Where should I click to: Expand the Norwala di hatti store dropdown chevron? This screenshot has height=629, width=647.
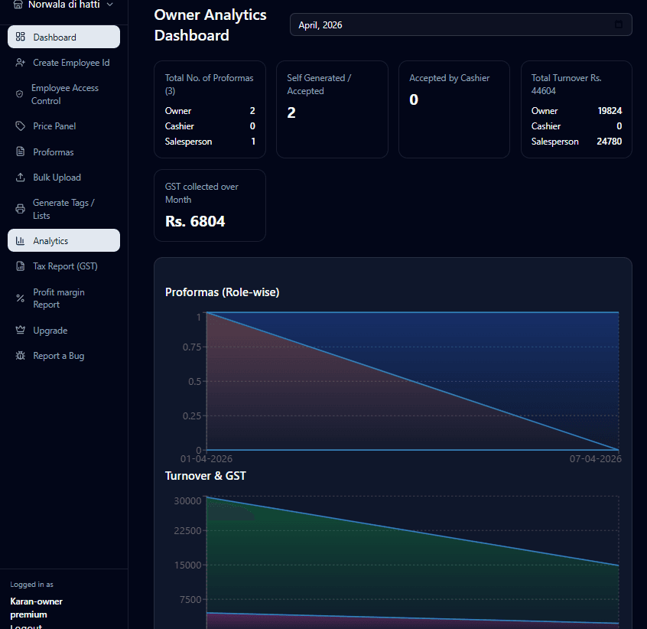tap(110, 5)
